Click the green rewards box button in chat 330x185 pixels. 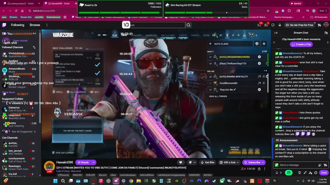click(289, 173)
